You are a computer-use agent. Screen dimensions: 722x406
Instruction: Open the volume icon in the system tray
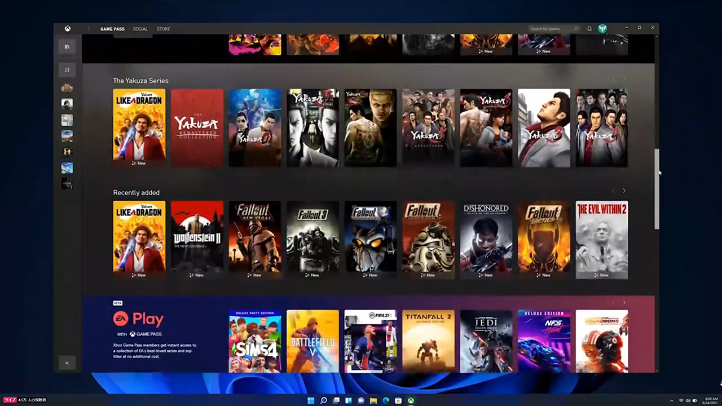click(688, 401)
